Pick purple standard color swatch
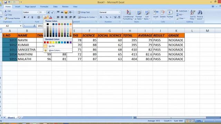 tap(70, 42)
